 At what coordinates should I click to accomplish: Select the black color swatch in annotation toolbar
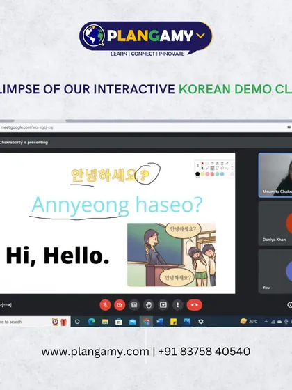pyautogui.click(x=197, y=174)
